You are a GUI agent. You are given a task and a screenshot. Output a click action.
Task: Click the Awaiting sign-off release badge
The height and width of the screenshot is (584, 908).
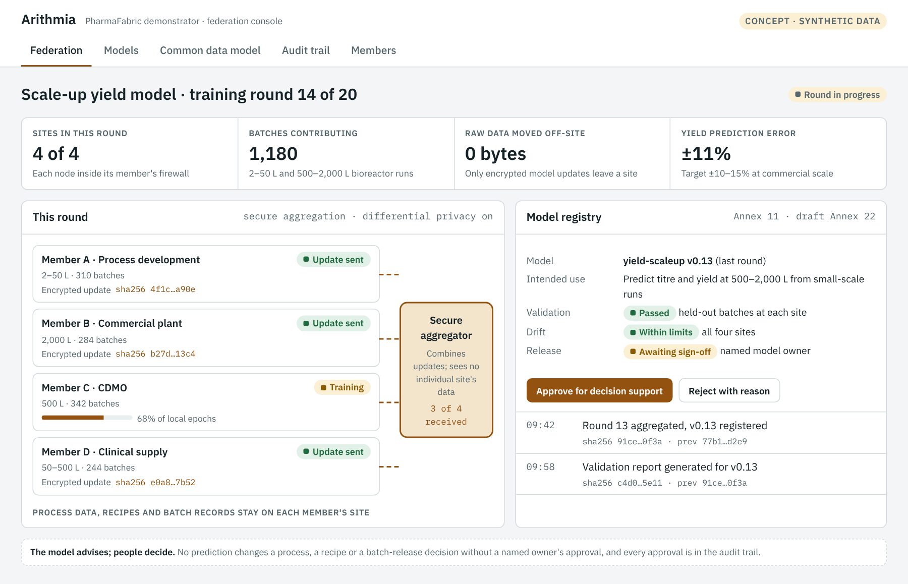click(x=670, y=352)
